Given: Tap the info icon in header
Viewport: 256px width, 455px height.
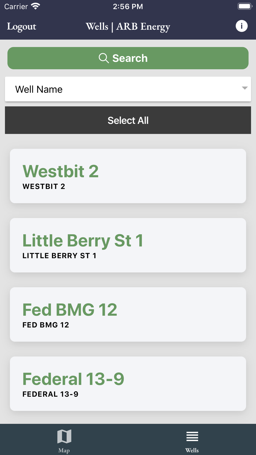Looking at the screenshot, I should pyautogui.click(x=241, y=26).
